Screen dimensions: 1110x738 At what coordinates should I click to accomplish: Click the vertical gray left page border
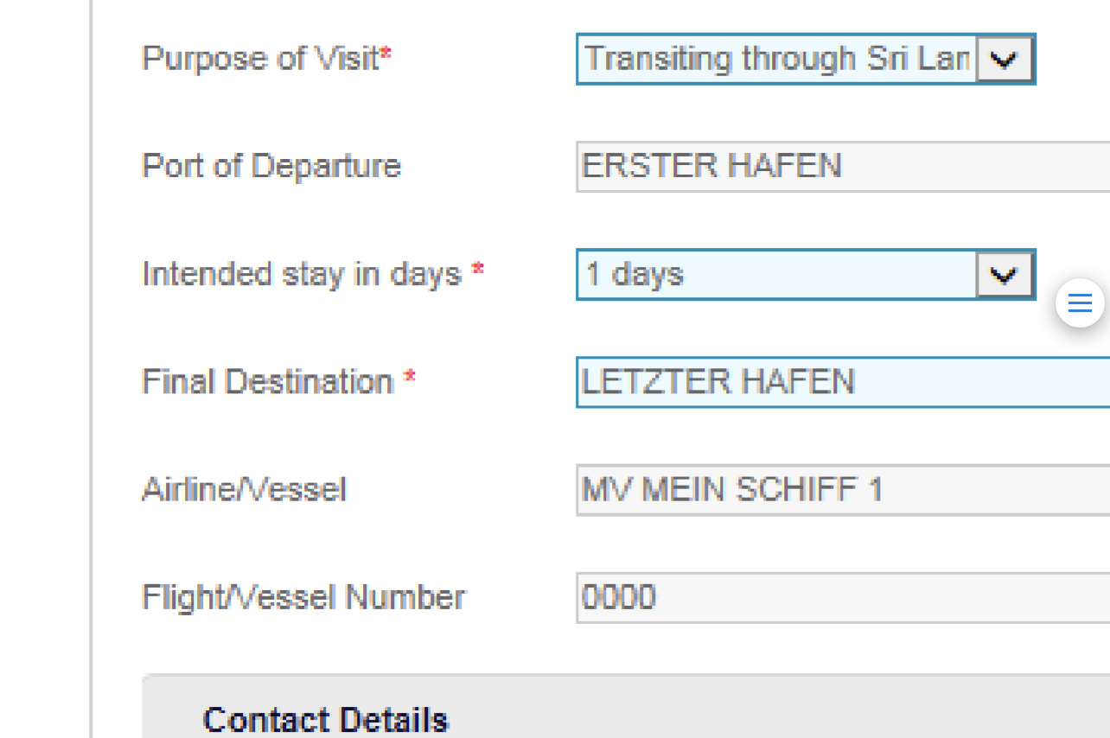pyautogui.click(x=91, y=369)
